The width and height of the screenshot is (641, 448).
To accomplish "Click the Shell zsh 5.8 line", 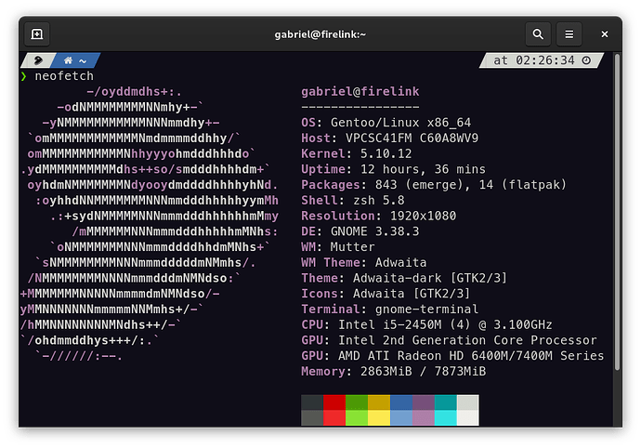I will coord(353,200).
